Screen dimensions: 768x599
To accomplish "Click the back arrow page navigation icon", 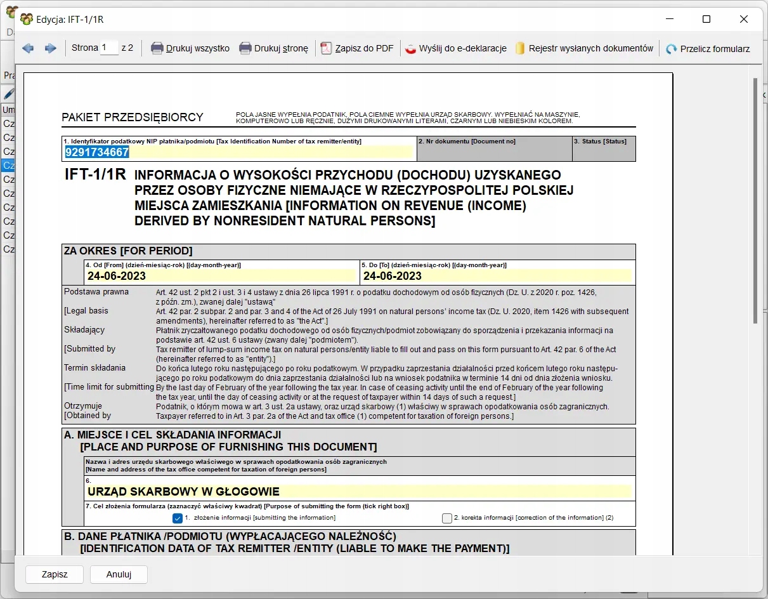I will tap(28, 48).
